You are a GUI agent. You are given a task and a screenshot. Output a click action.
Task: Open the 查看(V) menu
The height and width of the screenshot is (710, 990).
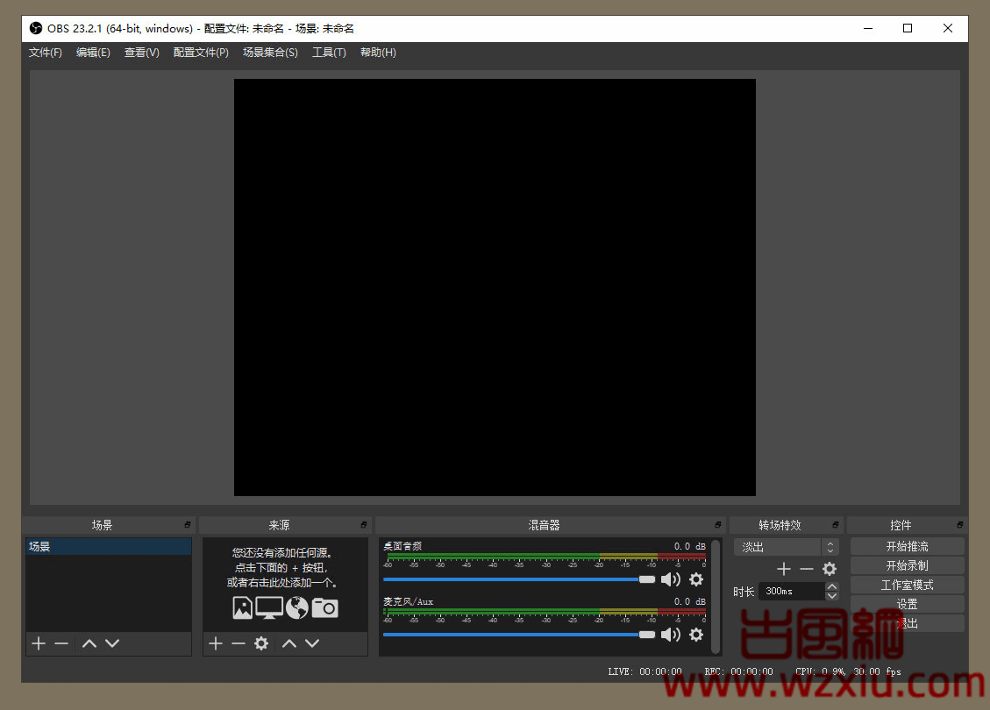[x=141, y=53]
